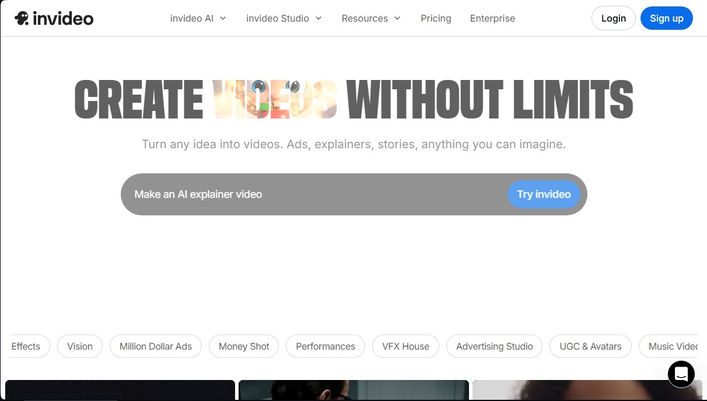Image resolution: width=707 pixels, height=401 pixels.
Task: Open the invideo AI menu
Action: (x=198, y=18)
